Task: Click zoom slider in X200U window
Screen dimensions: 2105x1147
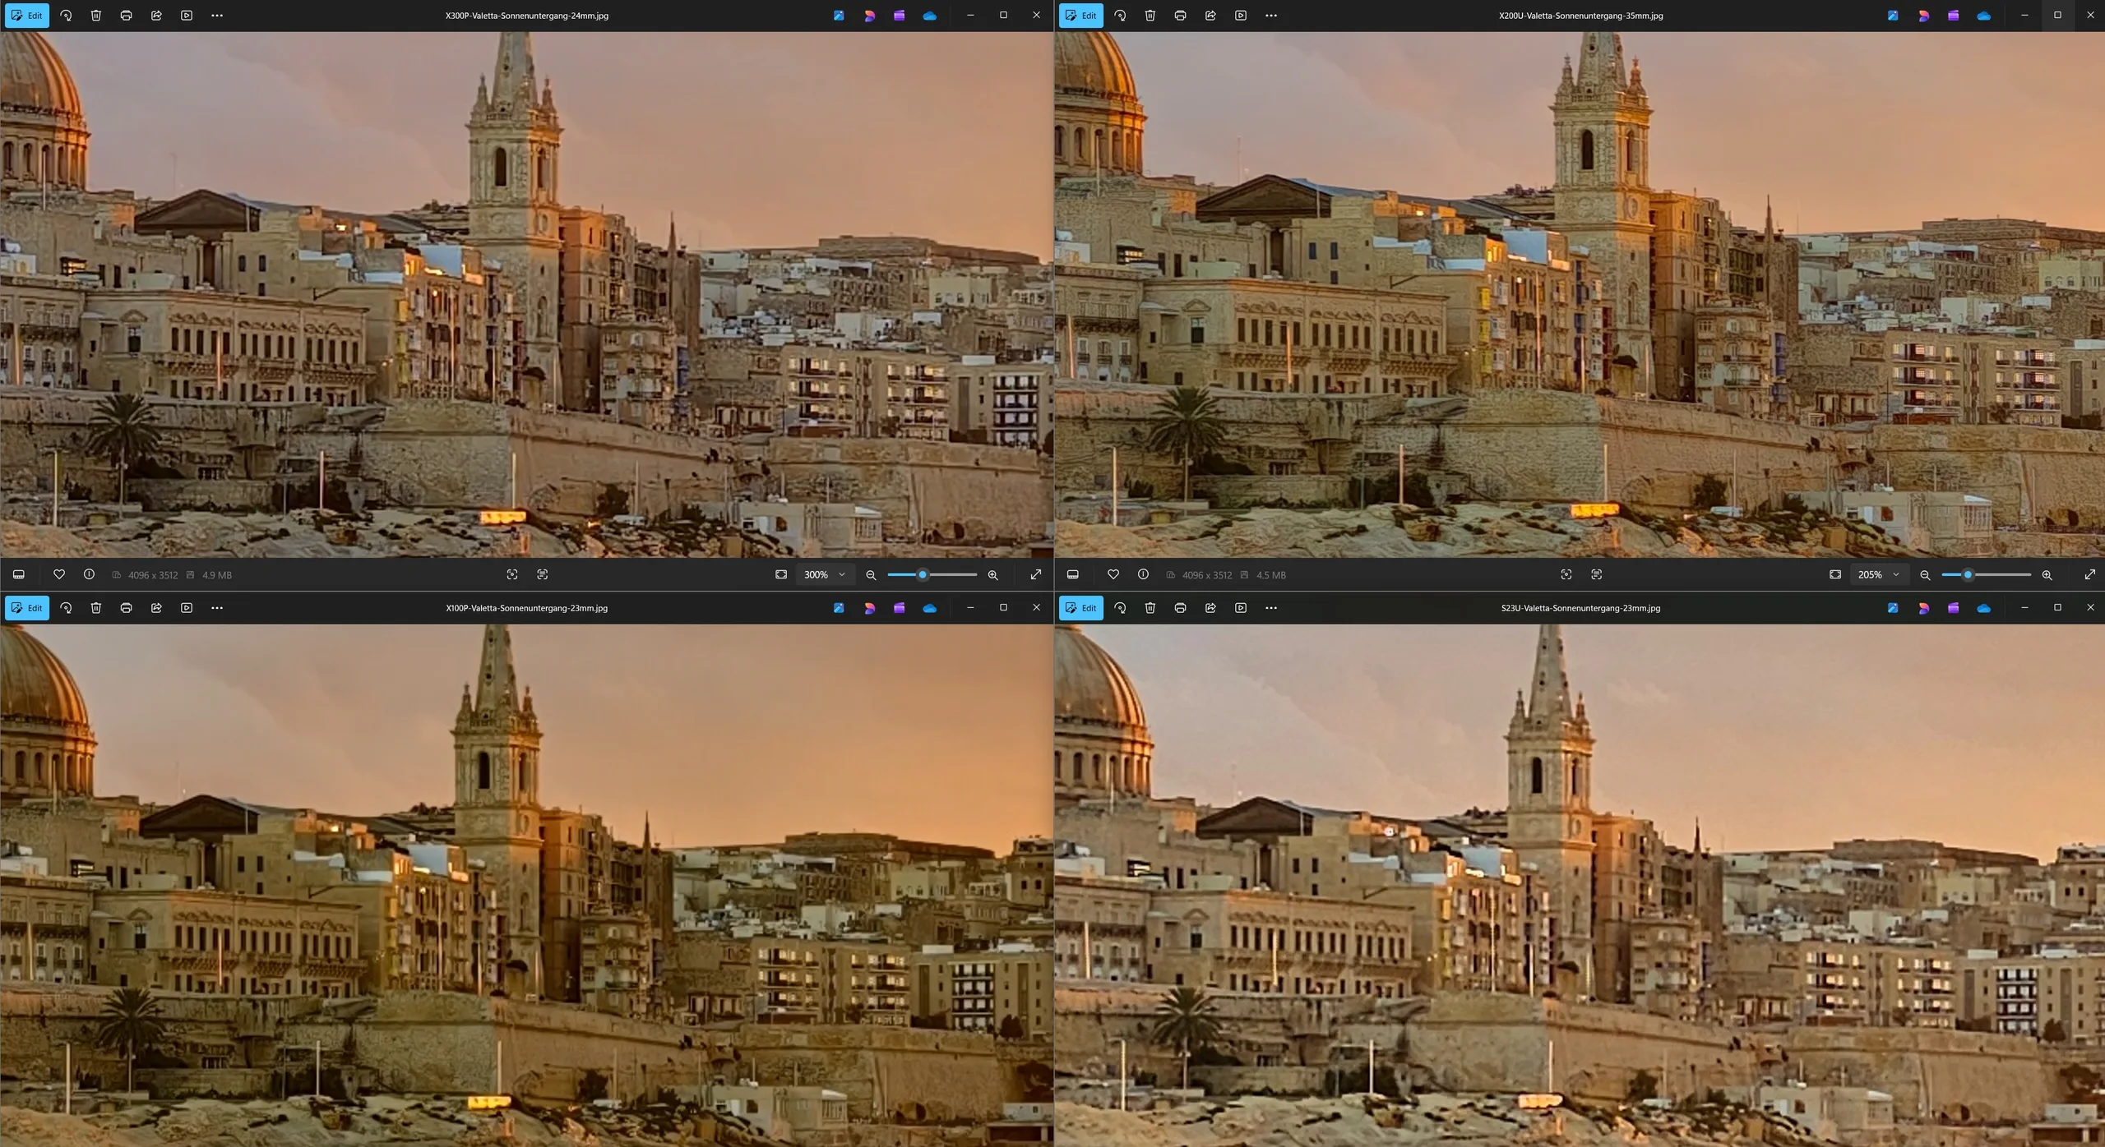Action: click(x=1986, y=575)
